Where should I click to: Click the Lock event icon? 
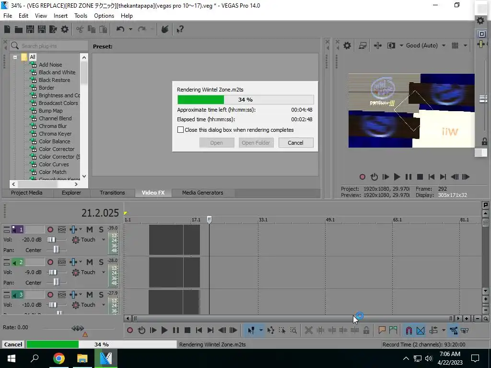point(366,330)
